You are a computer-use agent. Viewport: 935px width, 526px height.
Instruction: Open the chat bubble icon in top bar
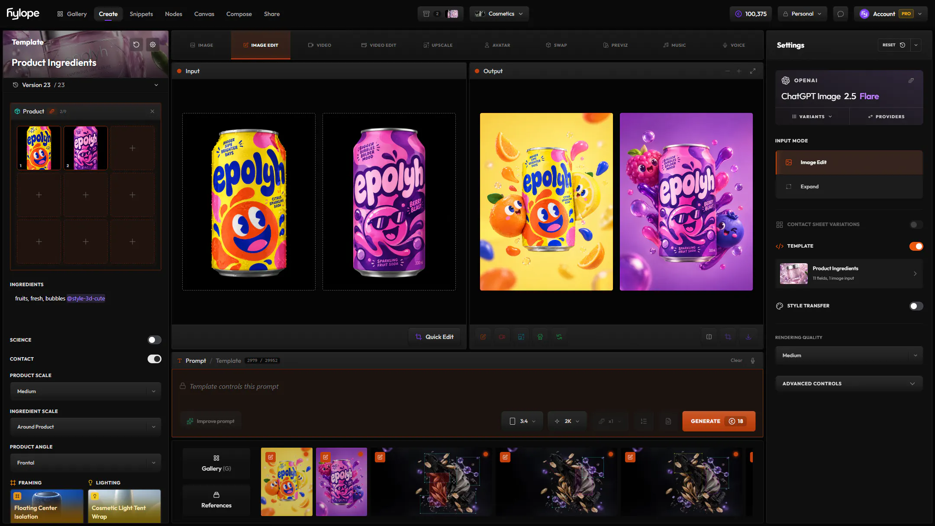point(841,14)
